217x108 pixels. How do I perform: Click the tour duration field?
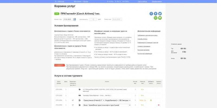[x=93, y=19]
